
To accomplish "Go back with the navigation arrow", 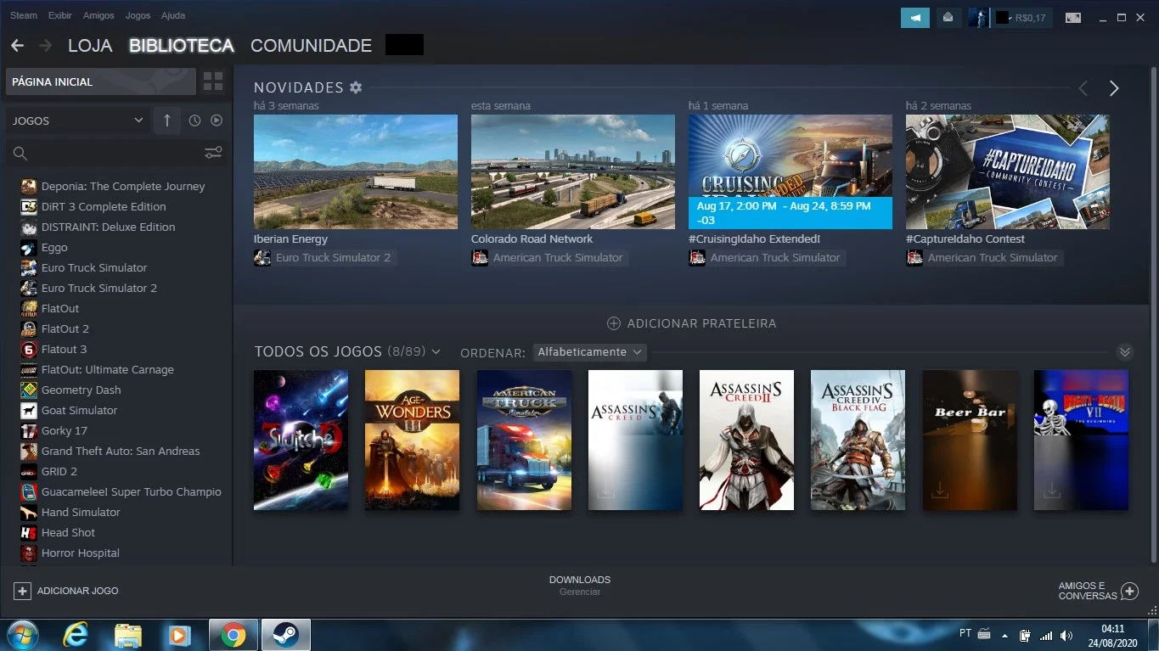I will pyautogui.click(x=17, y=46).
